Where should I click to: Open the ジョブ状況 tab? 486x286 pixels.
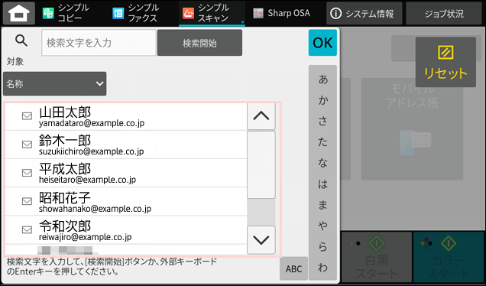click(444, 13)
